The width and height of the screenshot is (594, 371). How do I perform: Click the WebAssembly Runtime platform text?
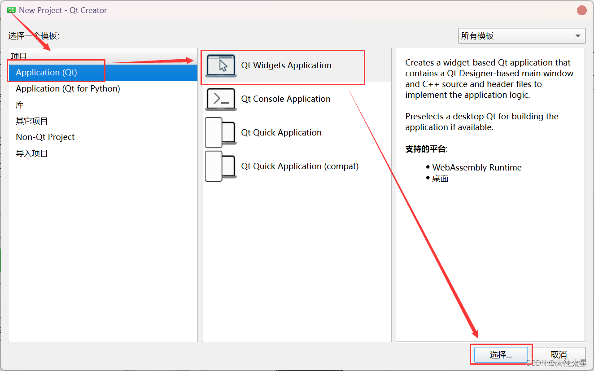click(x=477, y=167)
